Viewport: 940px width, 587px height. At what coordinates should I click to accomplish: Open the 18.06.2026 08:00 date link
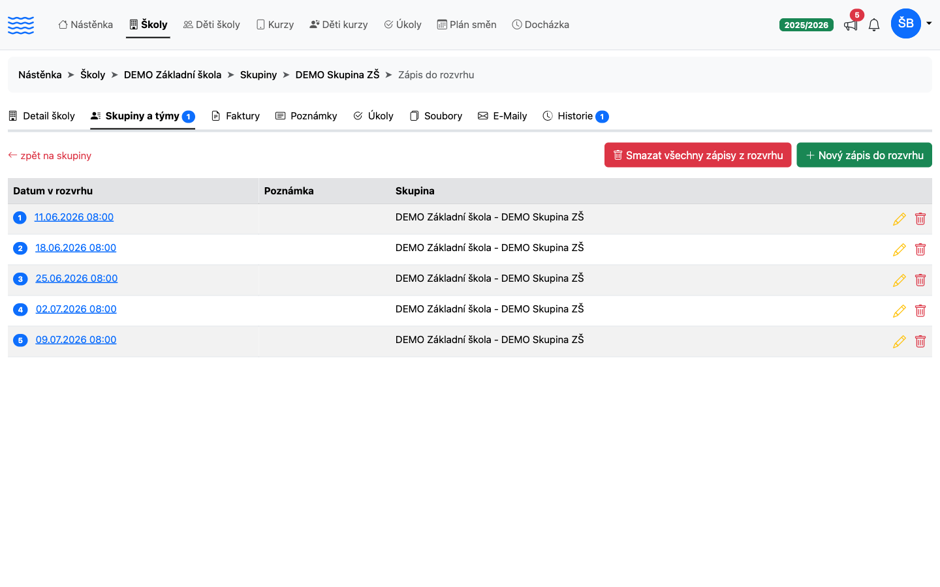pos(76,248)
